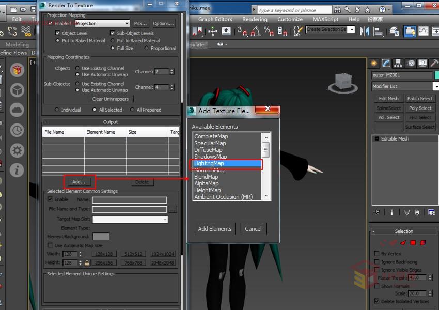The image size is (439, 310).
Task: Click the Add... button in Output
Action: [79, 182]
